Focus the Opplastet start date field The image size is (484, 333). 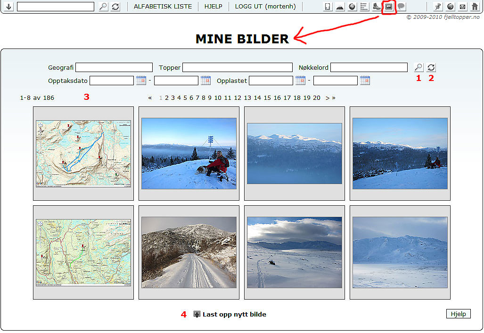pyautogui.click(x=271, y=81)
